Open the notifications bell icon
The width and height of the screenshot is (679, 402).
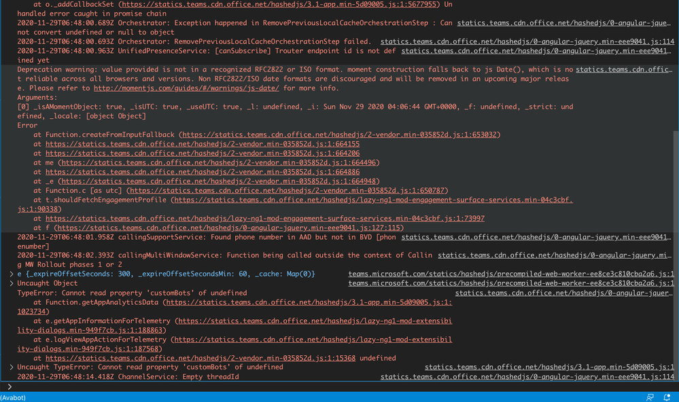point(667,397)
